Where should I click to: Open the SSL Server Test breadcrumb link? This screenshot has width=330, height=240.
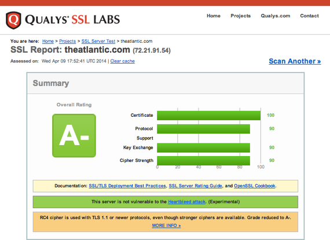pyautogui.click(x=98, y=41)
